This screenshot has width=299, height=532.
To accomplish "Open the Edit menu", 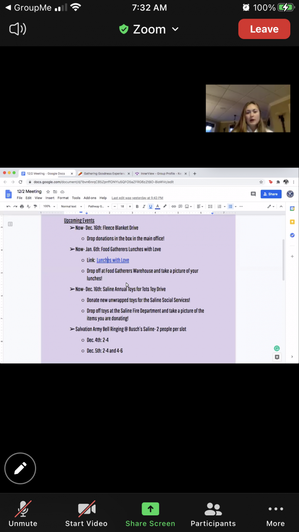I will tap(28, 198).
